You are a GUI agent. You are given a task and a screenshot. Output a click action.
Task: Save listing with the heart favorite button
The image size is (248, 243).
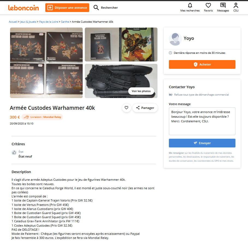click(126, 108)
